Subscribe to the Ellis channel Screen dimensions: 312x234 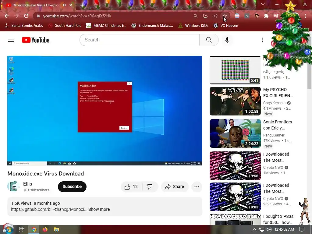coord(72,187)
